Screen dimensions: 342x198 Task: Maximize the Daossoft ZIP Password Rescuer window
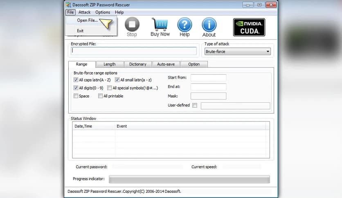pyautogui.click(x=259, y=5)
